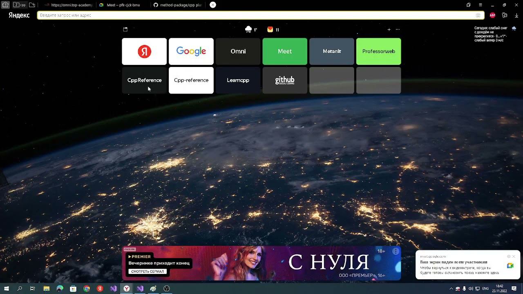Open the bookmarks collections icon in title bar
The height and width of the screenshot is (294, 523).
468,5
